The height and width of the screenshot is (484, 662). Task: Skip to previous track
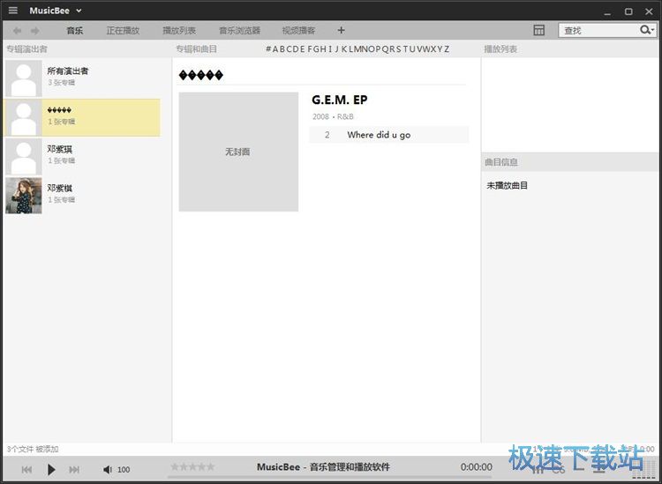(x=26, y=469)
